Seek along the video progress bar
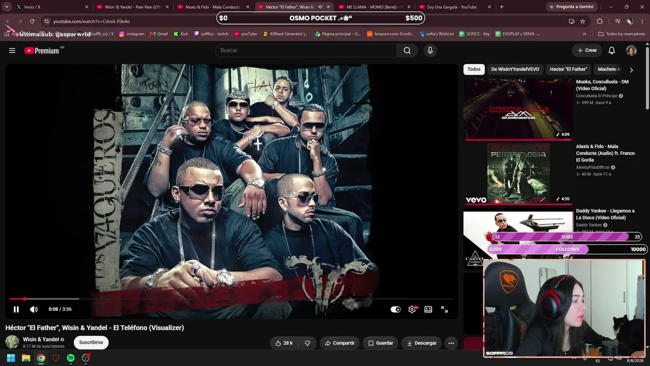 [232, 299]
